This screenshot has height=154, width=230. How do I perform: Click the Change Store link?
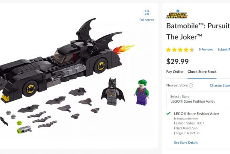coord(220,86)
